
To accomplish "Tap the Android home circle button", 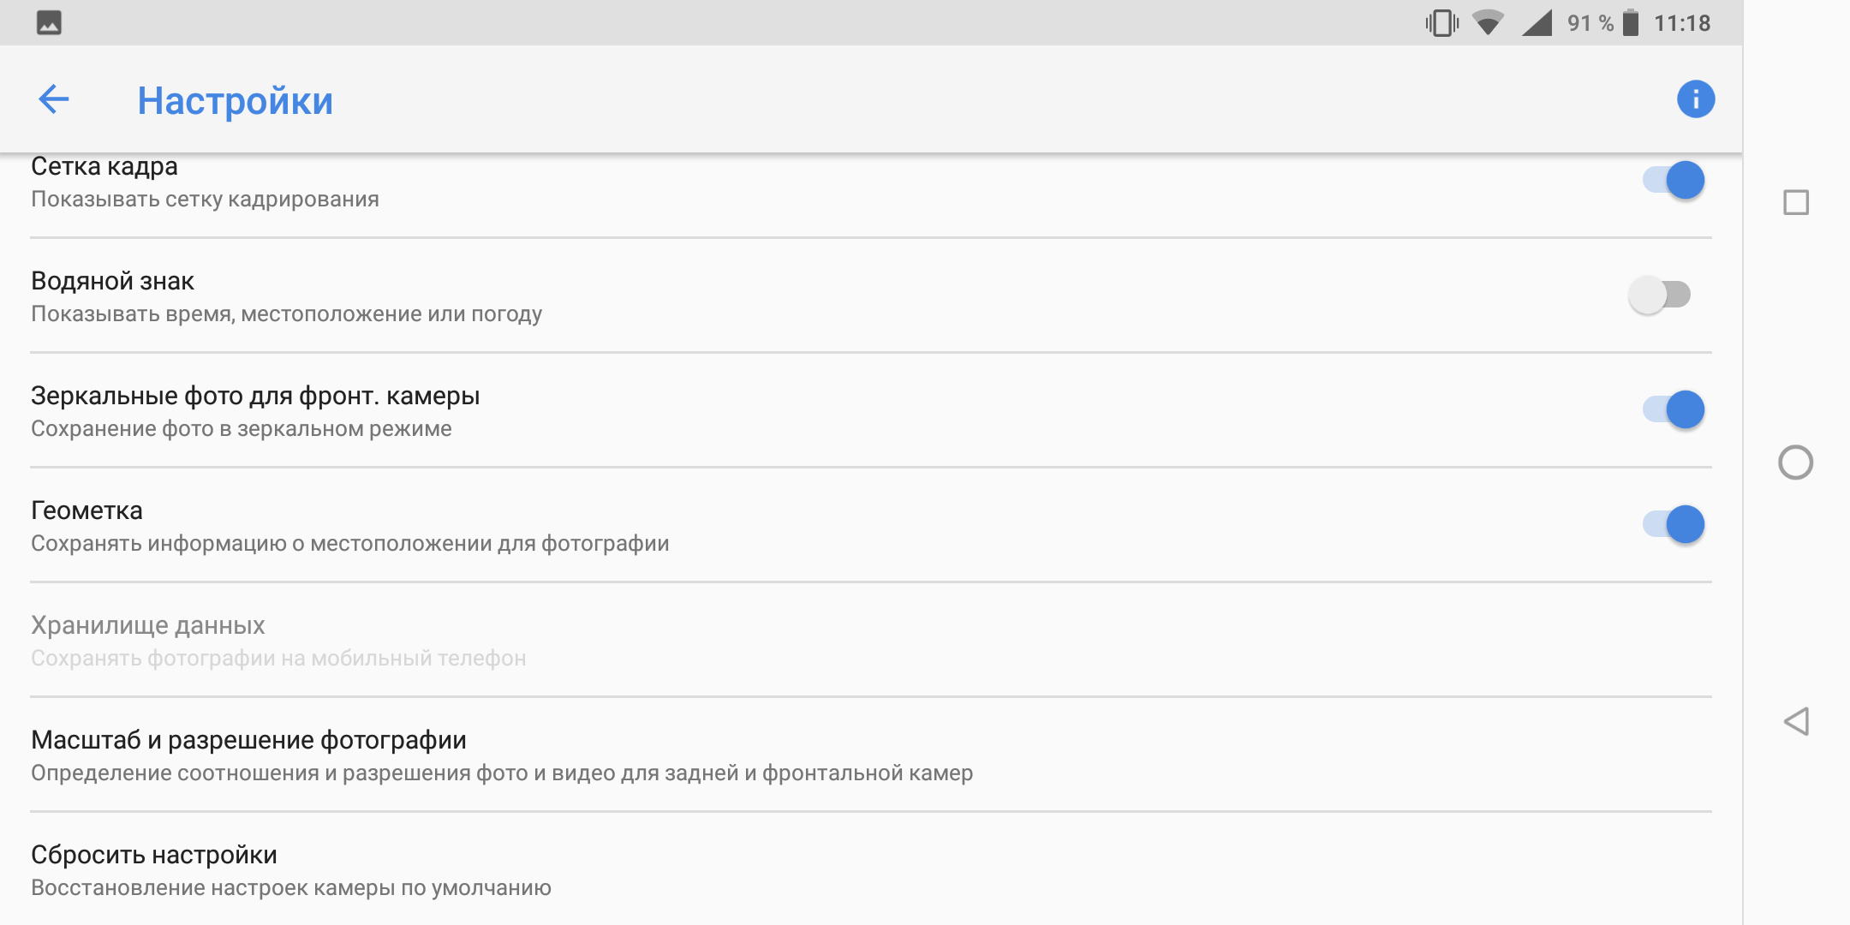I will pyautogui.click(x=1796, y=462).
